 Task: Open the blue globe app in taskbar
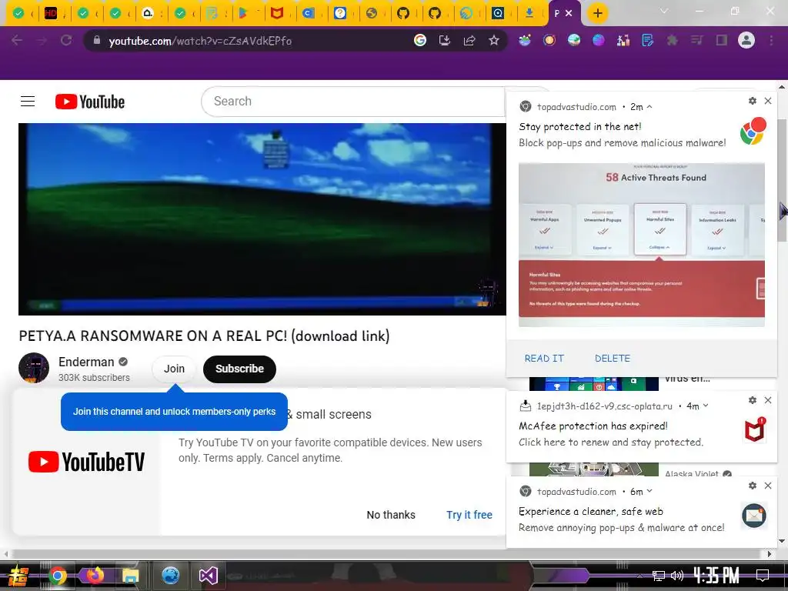click(170, 576)
